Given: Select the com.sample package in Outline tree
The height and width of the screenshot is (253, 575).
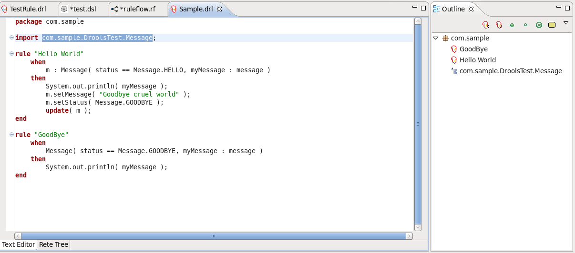Looking at the screenshot, I should 465,38.
